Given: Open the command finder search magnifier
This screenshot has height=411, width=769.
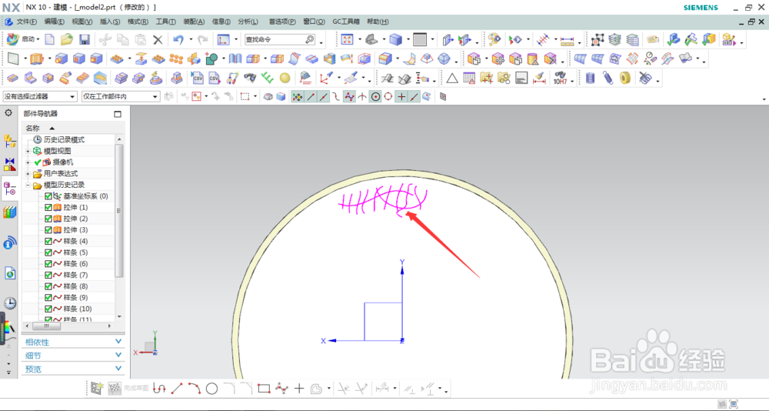Looking at the screenshot, I should (x=309, y=39).
